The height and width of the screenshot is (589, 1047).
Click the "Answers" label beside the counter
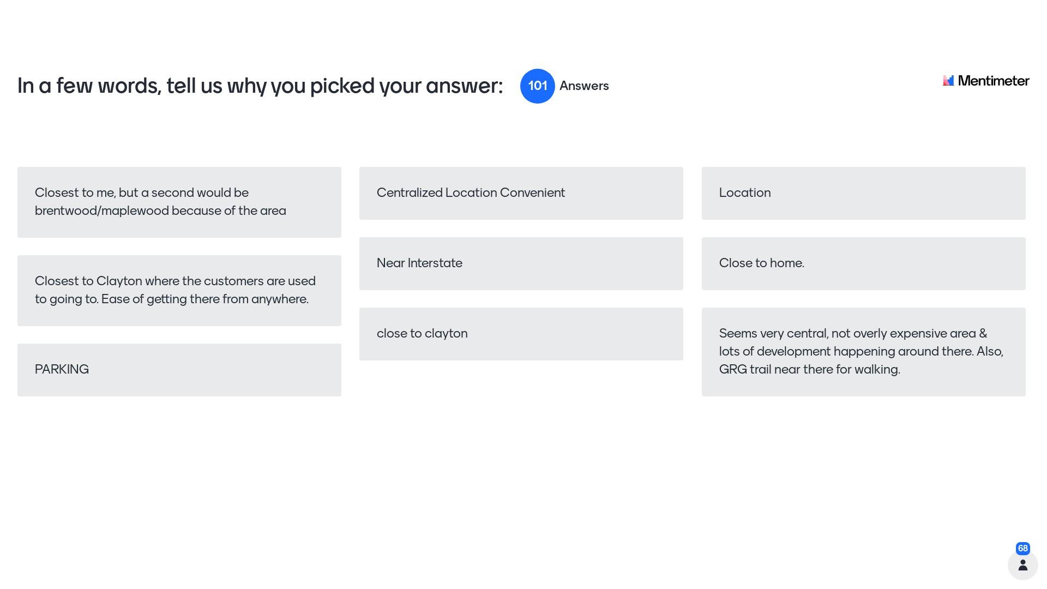(x=584, y=86)
